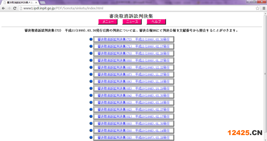
Task: Open link 審決取消訴訟判決集(67) 平成10(1998).11.27発行
Action: [x=133, y=74]
